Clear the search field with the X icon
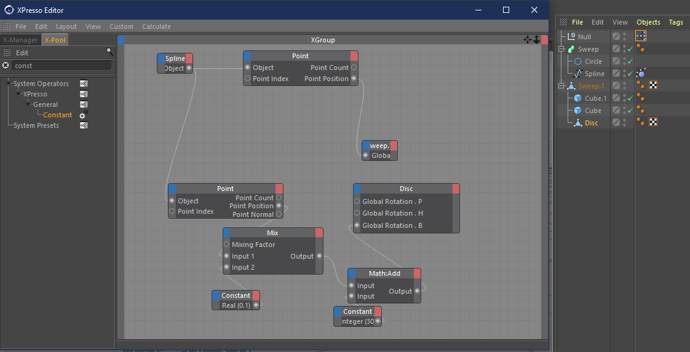Viewport: 690px width, 352px height. pos(6,65)
